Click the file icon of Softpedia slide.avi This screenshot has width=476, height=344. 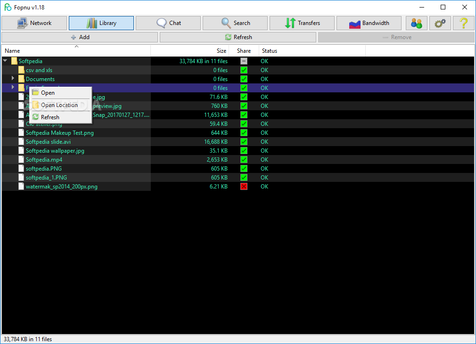tap(21, 142)
